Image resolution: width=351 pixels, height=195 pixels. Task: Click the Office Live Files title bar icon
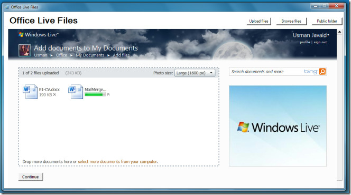coord(7,7)
